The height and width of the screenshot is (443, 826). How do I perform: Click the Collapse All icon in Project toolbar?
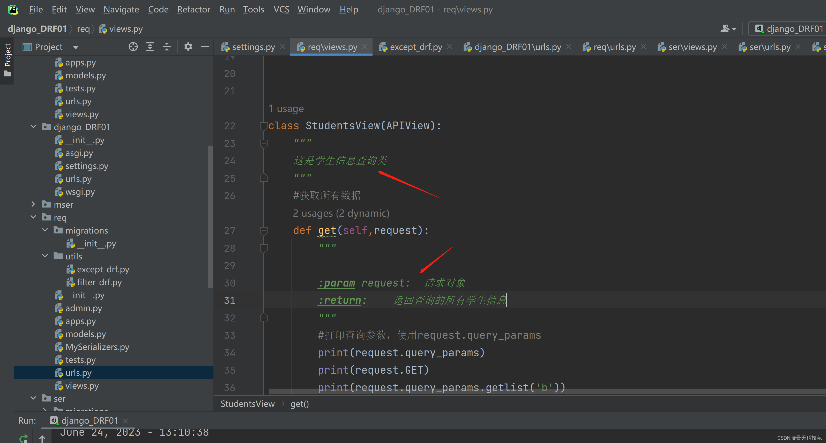pos(167,47)
